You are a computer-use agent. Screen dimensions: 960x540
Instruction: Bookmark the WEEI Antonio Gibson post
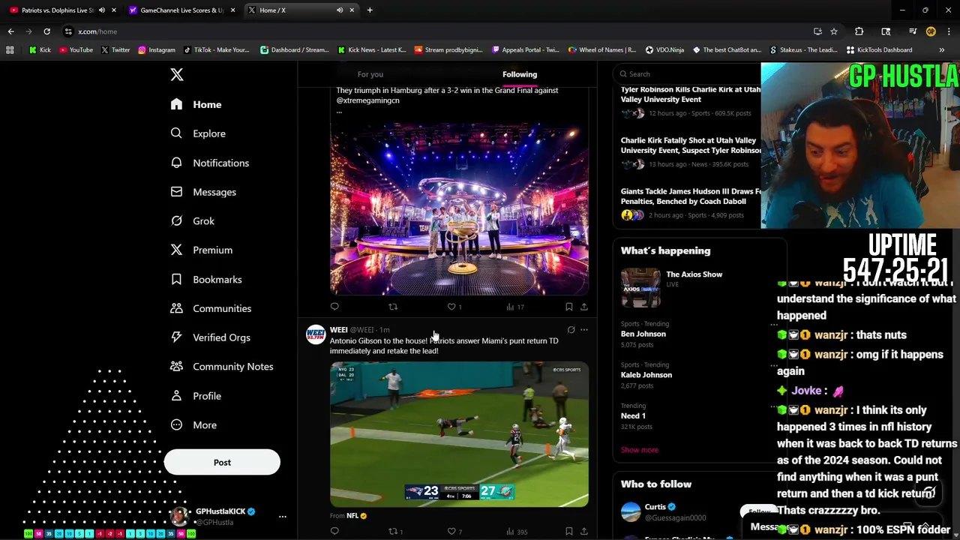click(x=568, y=531)
